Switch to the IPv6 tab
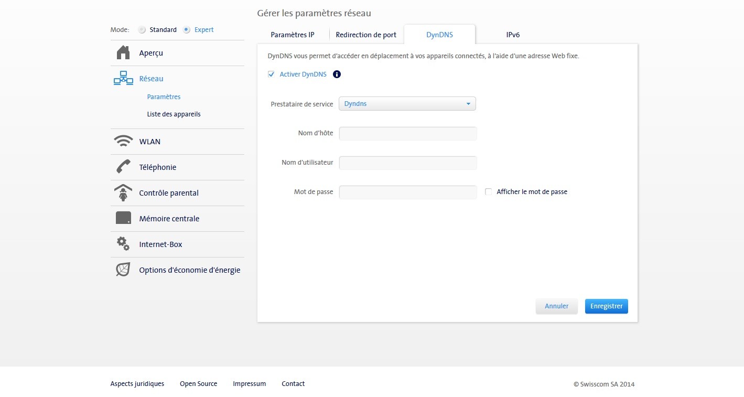This screenshot has height=397, width=744. click(x=513, y=35)
